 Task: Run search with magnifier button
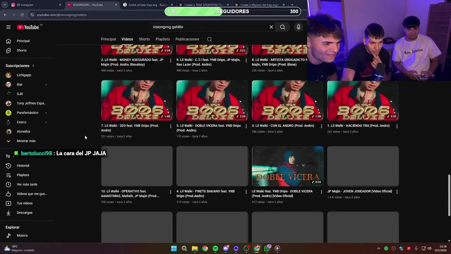pos(283,27)
